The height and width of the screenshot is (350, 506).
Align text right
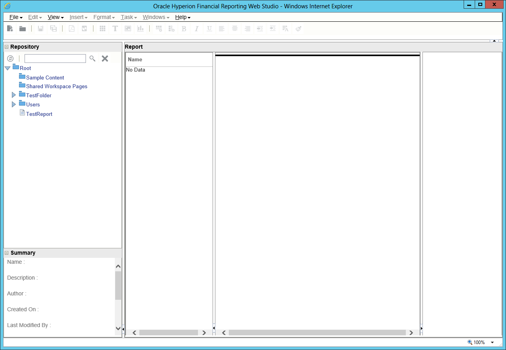coord(247,28)
